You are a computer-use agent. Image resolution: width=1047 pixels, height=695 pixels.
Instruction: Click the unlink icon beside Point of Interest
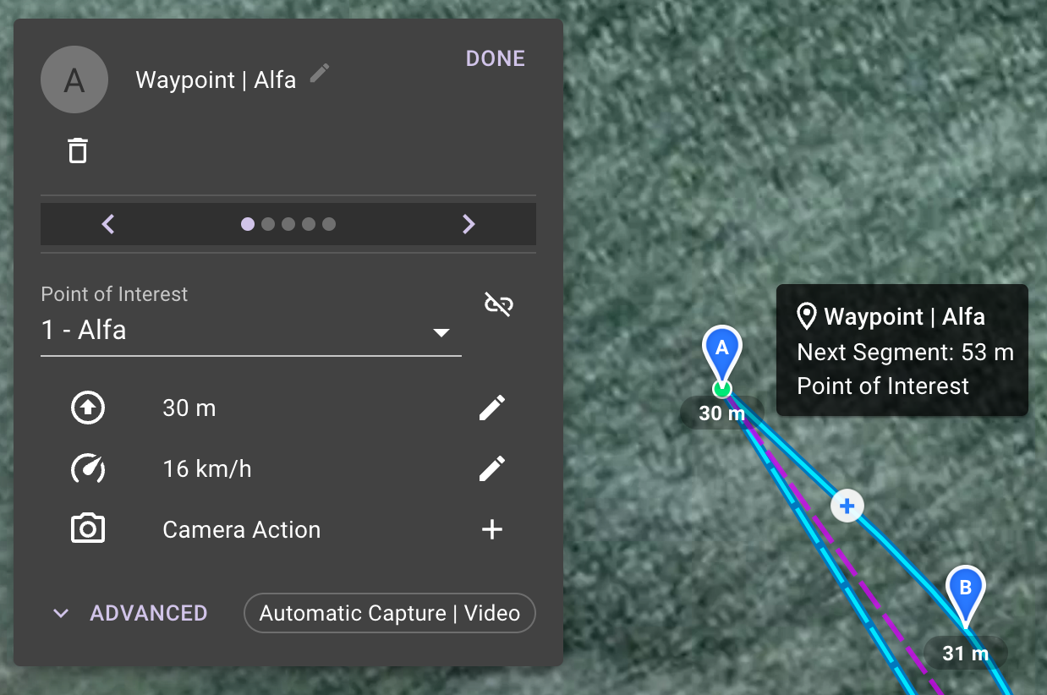pyautogui.click(x=498, y=304)
